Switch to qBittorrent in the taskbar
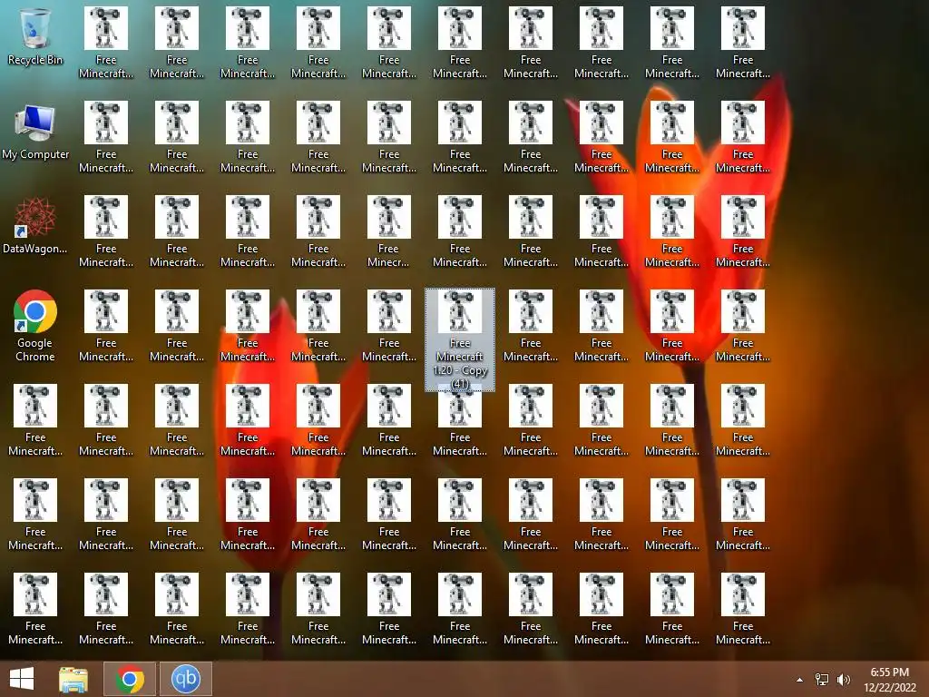929x697 pixels. point(185,679)
